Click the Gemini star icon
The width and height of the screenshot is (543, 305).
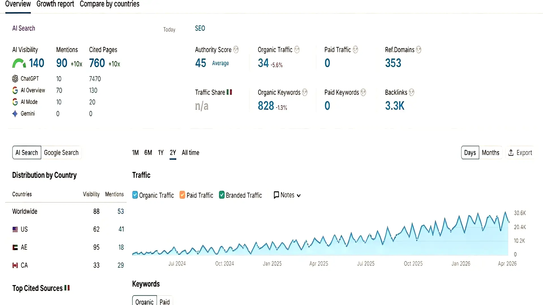point(15,114)
